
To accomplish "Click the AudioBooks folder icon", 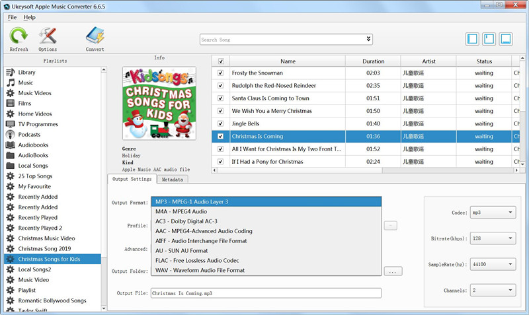I will point(11,155).
